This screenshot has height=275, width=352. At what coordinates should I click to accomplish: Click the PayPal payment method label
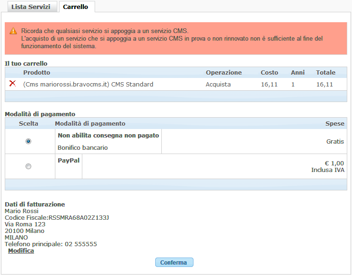(69, 161)
